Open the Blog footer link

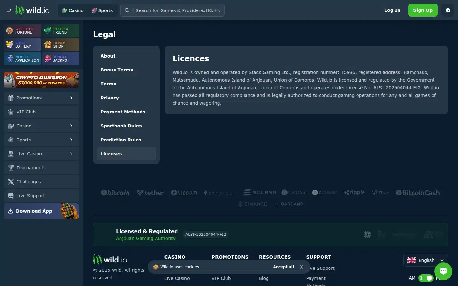[x=264, y=278]
